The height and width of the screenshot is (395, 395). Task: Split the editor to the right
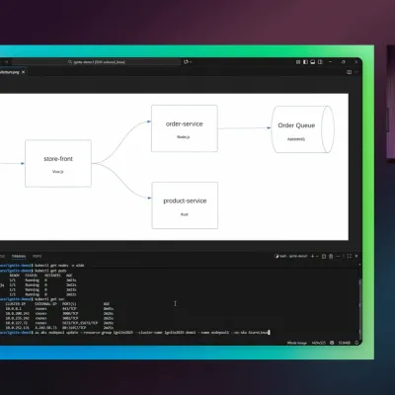click(350, 72)
